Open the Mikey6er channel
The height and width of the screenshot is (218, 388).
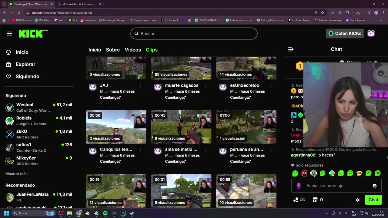click(39, 161)
